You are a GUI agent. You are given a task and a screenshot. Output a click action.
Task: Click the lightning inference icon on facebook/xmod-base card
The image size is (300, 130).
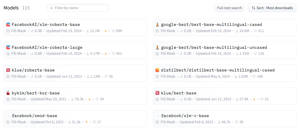click(x=86, y=122)
